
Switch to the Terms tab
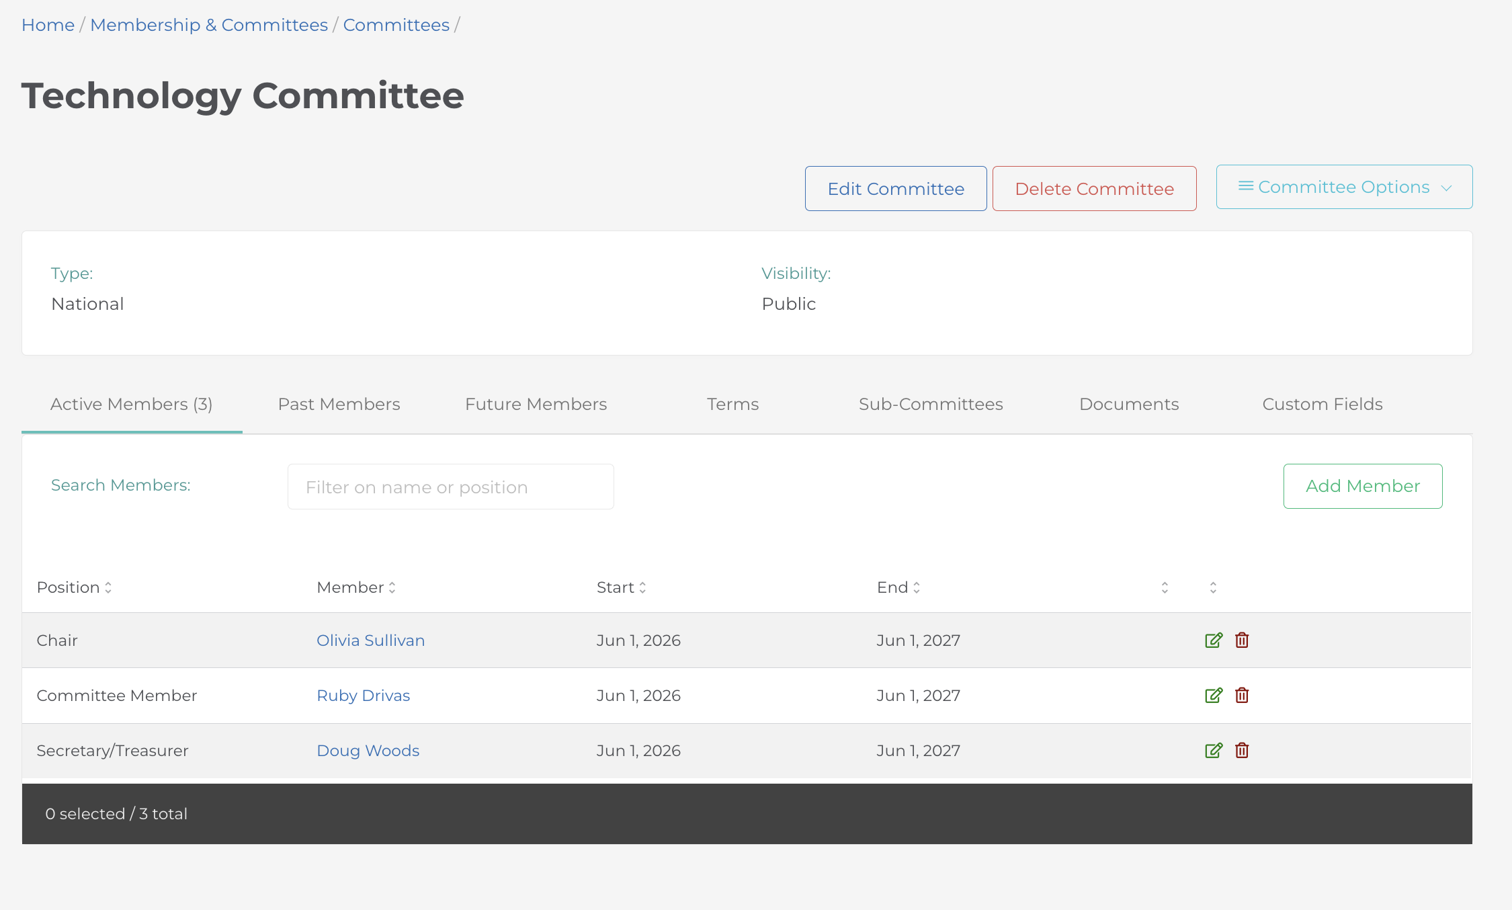(732, 404)
